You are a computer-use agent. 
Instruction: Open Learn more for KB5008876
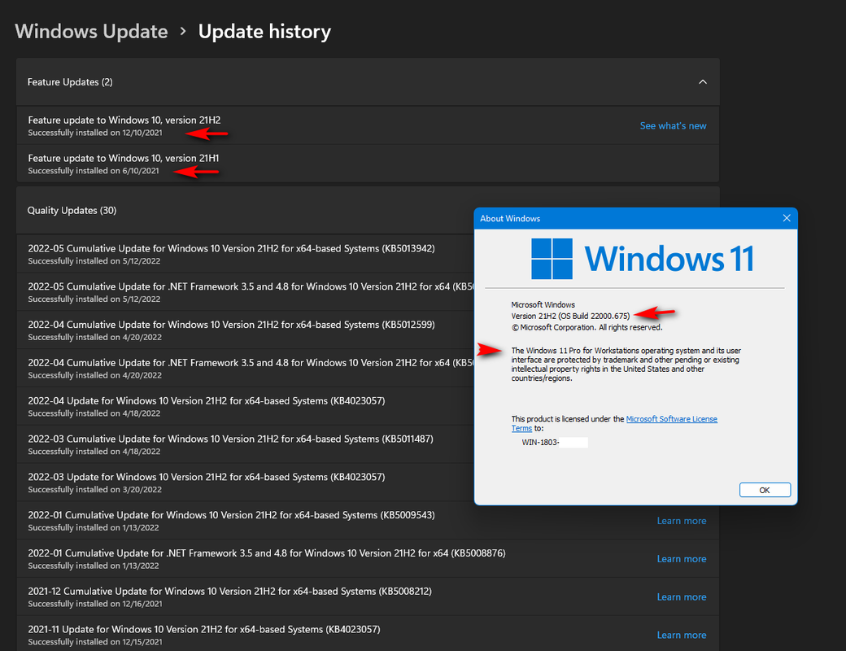(682, 559)
